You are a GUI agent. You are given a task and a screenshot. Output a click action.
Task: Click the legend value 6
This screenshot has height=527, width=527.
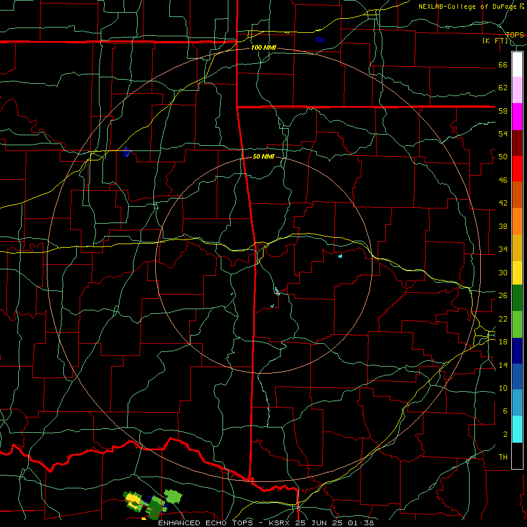[x=505, y=411]
